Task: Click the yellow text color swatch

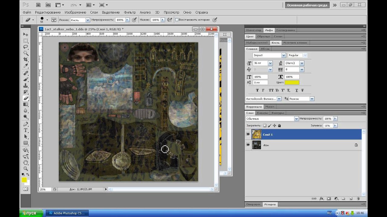Action: [292, 82]
